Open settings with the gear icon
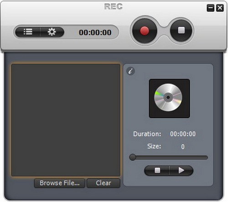Screen dimensions: 228x202 [x=52, y=32]
